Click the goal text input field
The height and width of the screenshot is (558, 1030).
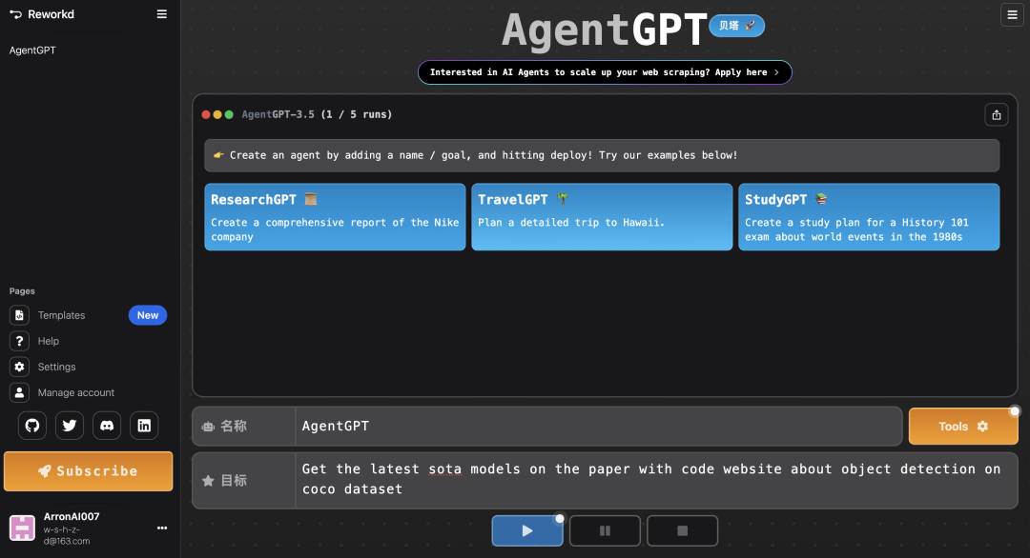tap(656, 480)
